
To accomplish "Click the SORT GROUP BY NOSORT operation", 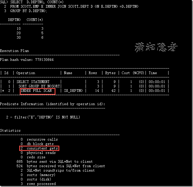I will click(39, 86).
